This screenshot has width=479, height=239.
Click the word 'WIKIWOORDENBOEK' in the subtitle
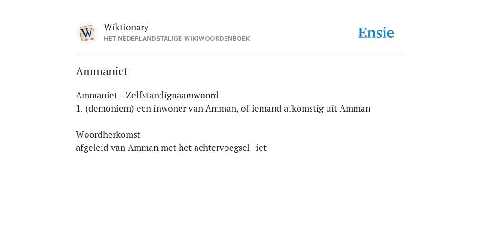click(x=217, y=39)
